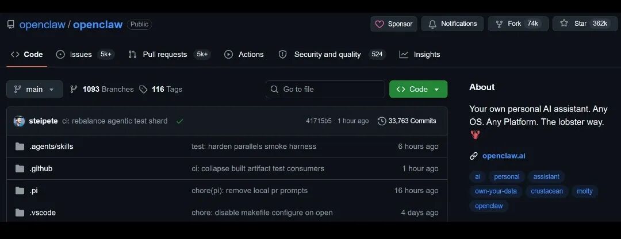Open commit collapse built artifact test consumers
621x239 pixels.
coord(258,169)
